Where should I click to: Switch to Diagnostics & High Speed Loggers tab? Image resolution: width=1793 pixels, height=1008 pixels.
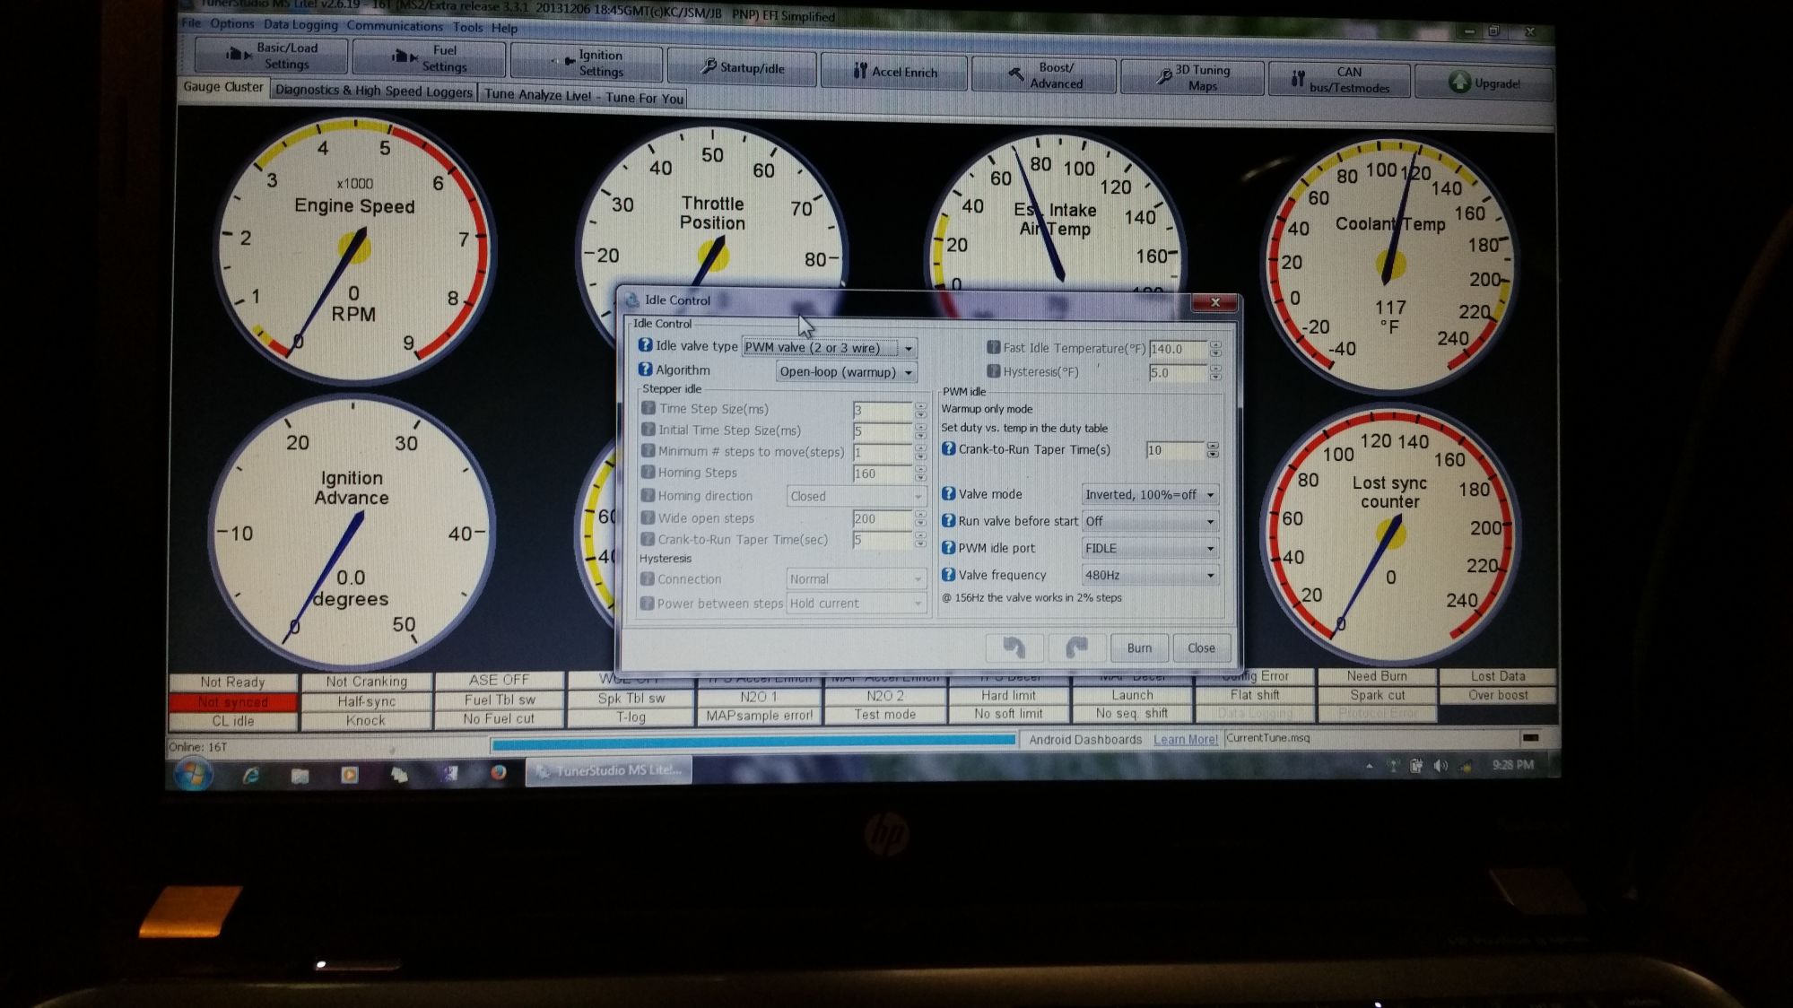pos(373,91)
